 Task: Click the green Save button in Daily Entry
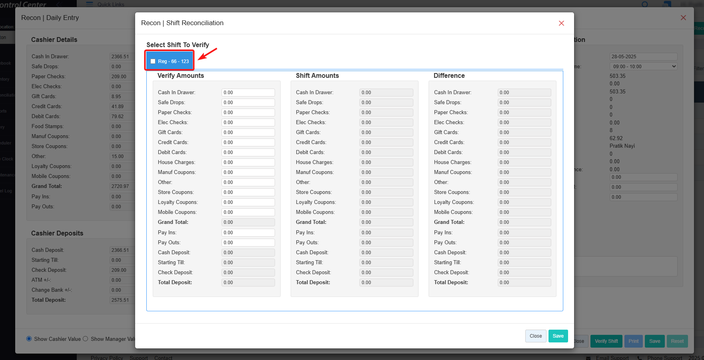654,341
